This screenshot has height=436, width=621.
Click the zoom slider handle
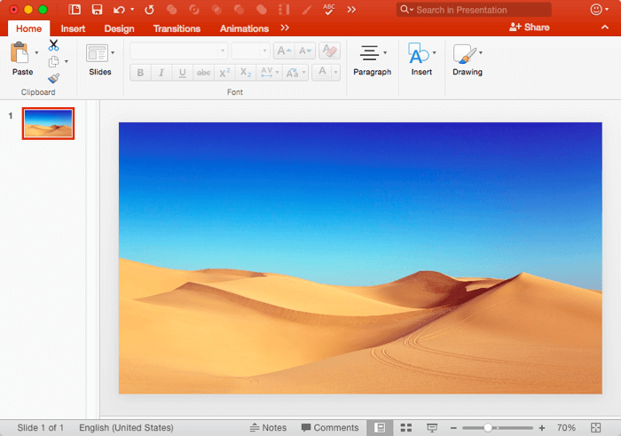487,428
